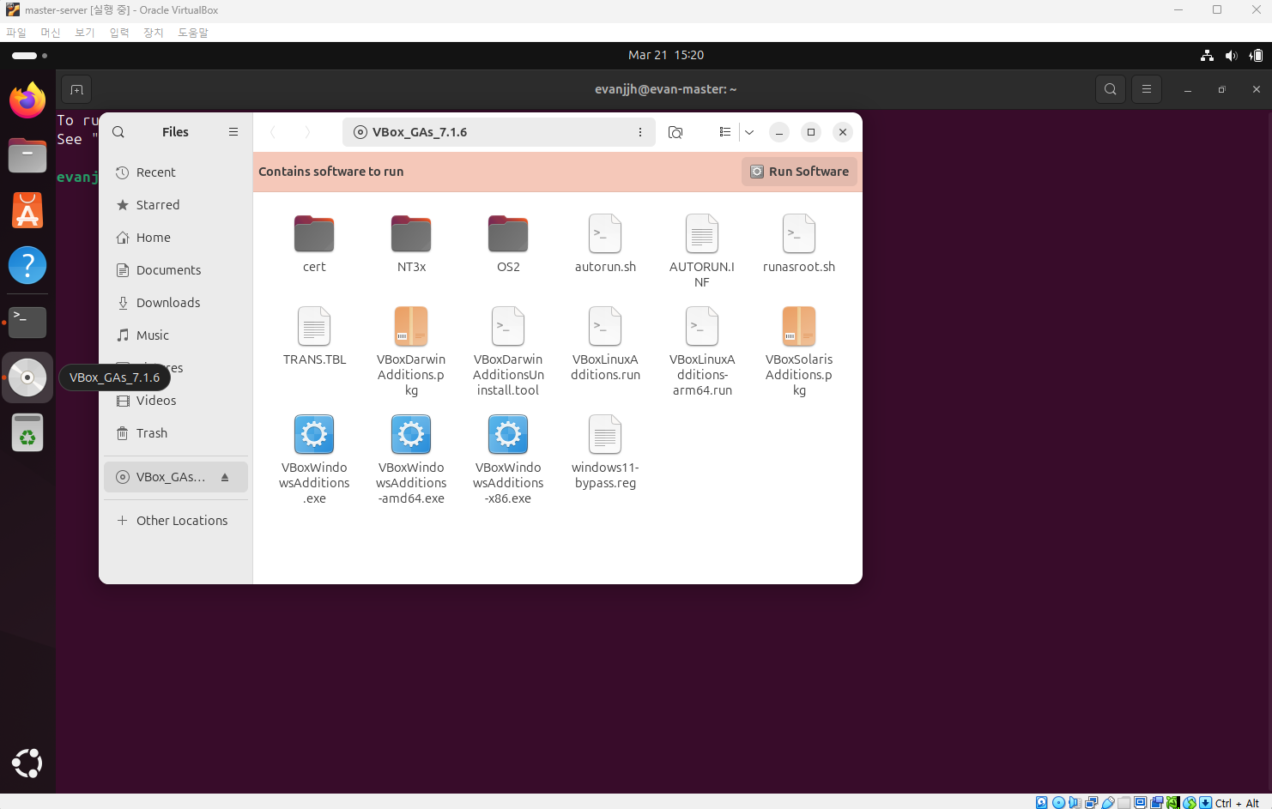Open the Files sidebar hamburger menu
The image size is (1272, 809).
click(x=233, y=132)
